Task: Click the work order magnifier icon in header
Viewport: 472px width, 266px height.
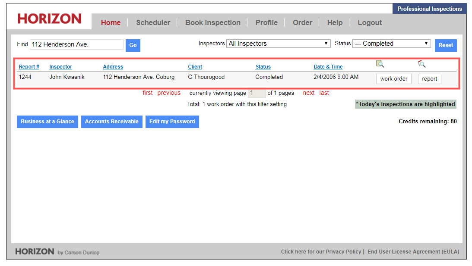Action: click(380, 64)
